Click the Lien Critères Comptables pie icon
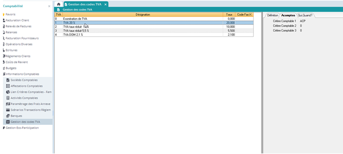Viewport: 343px width, 154px height. [8, 92]
